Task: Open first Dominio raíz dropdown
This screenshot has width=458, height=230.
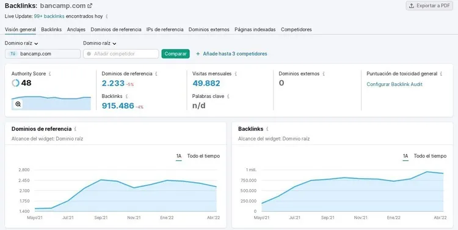Action: pos(21,43)
